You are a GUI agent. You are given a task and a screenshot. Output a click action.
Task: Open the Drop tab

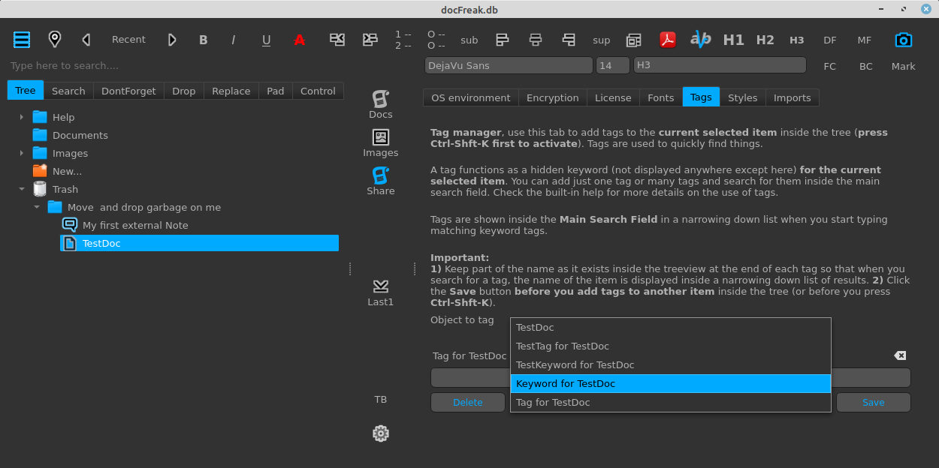coord(184,91)
